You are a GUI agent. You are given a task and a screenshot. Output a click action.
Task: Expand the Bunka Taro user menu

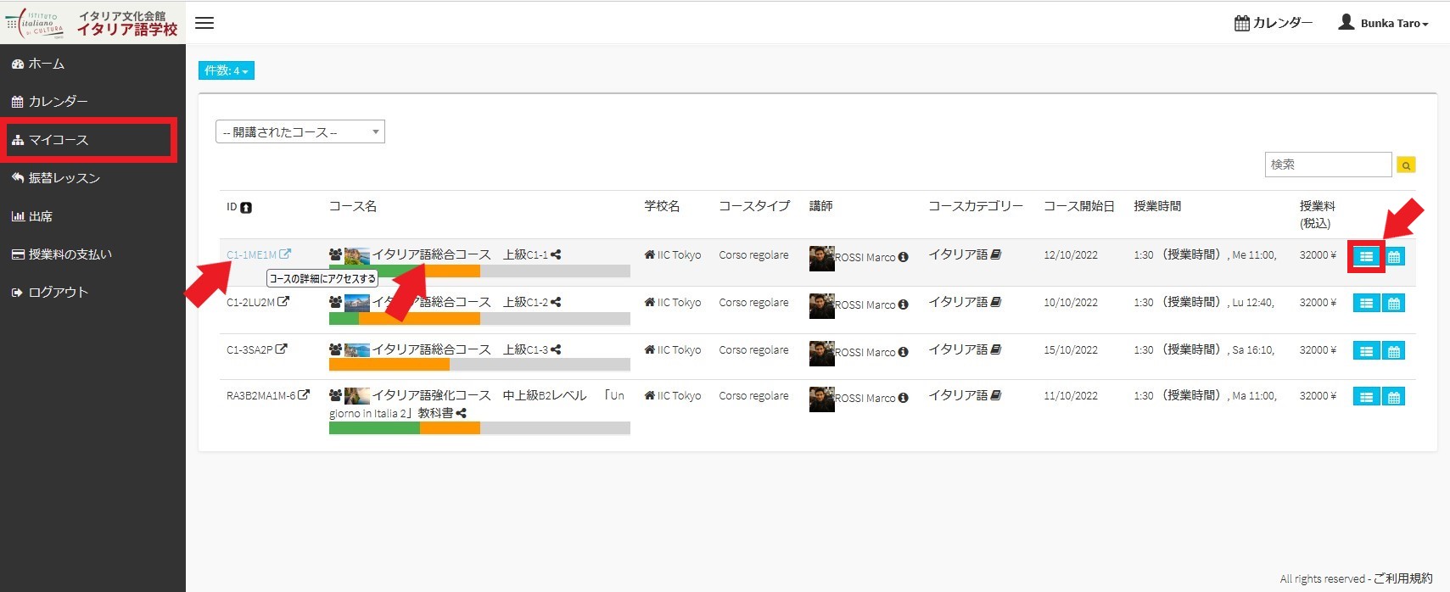point(1384,23)
